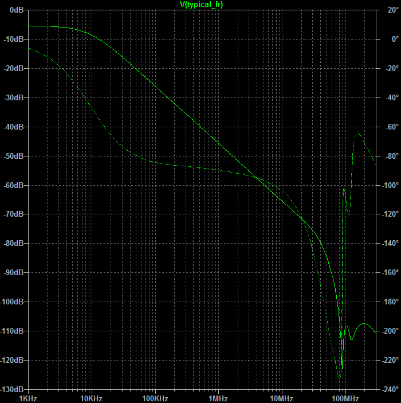Click the -100dB left axis label
This screenshot has height=403, width=401.
tap(12, 302)
